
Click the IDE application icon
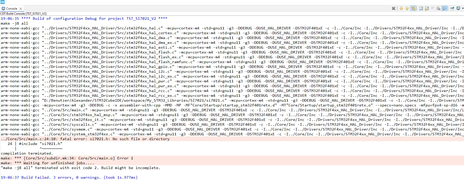click(x=2, y=2)
